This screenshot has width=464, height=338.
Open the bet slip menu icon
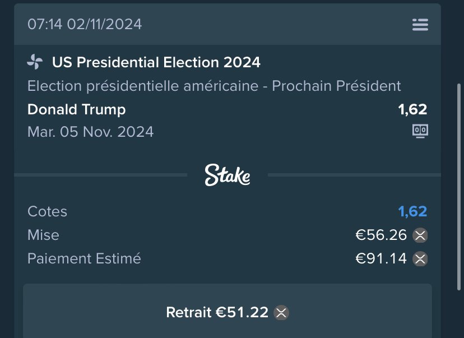click(x=420, y=25)
